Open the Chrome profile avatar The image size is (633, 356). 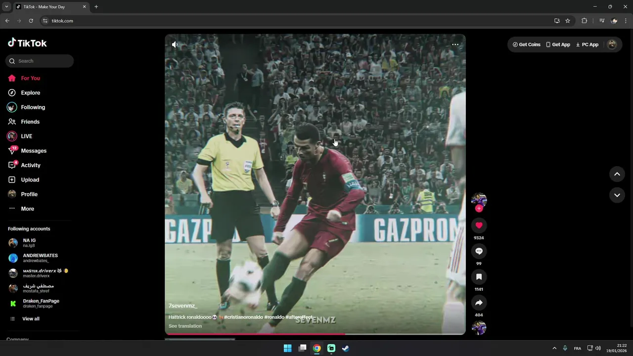[614, 21]
